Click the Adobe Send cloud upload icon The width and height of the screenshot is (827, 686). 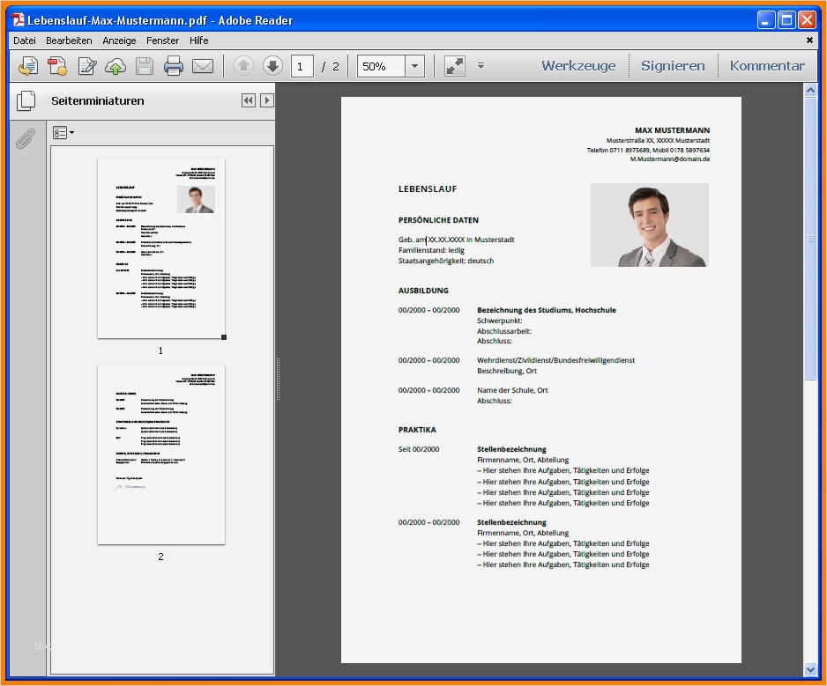tap(115, 65)
